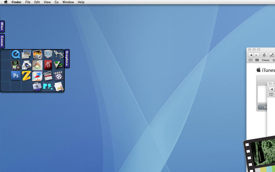The height and width of the screenshot is (172, 275).
Task: Open the Preview photo stack icon
Action: 26,54
